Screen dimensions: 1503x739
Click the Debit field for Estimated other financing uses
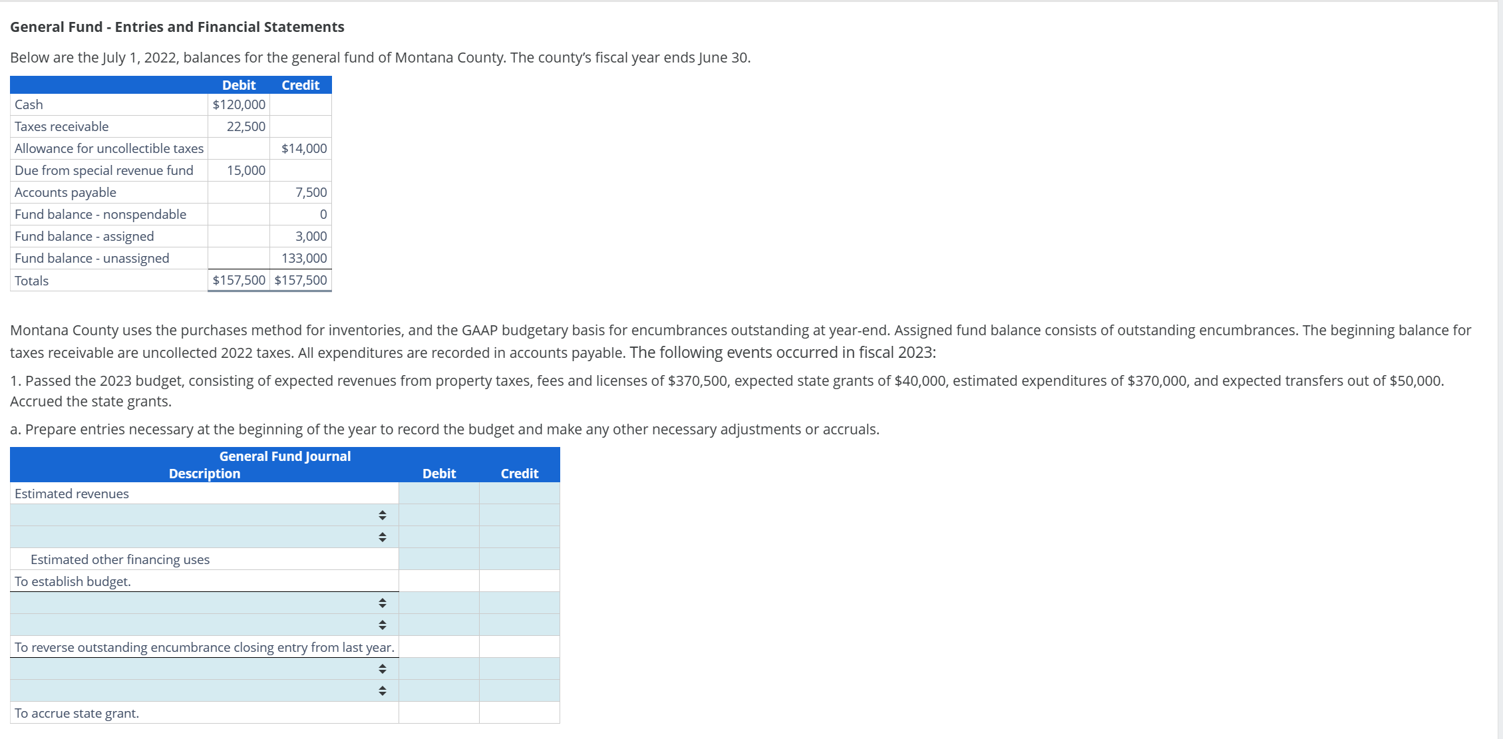439,559
